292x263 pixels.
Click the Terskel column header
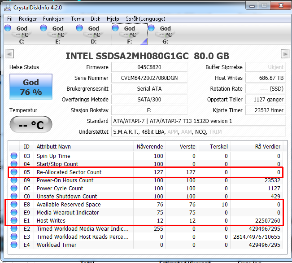coord(214,146)
